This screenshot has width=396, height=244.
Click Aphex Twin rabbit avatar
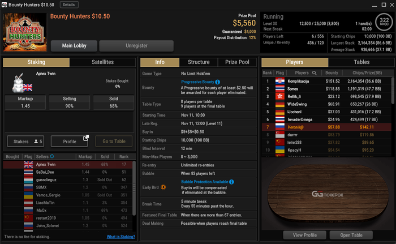(x=18, y=83)
